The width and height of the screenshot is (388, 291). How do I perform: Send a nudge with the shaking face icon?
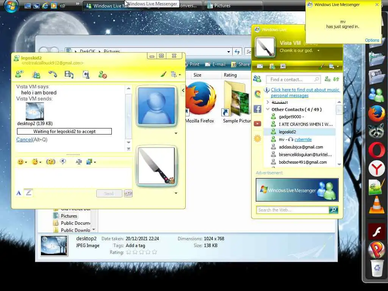51,162
